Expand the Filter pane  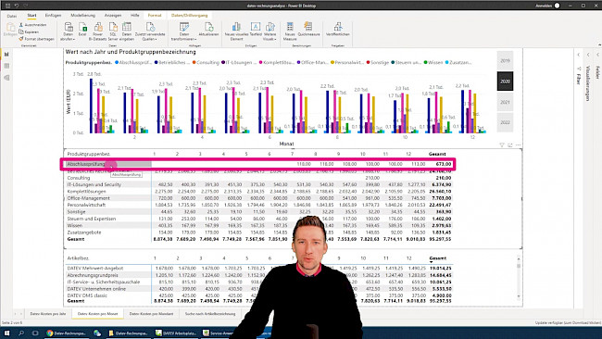[x=579, y=55]
